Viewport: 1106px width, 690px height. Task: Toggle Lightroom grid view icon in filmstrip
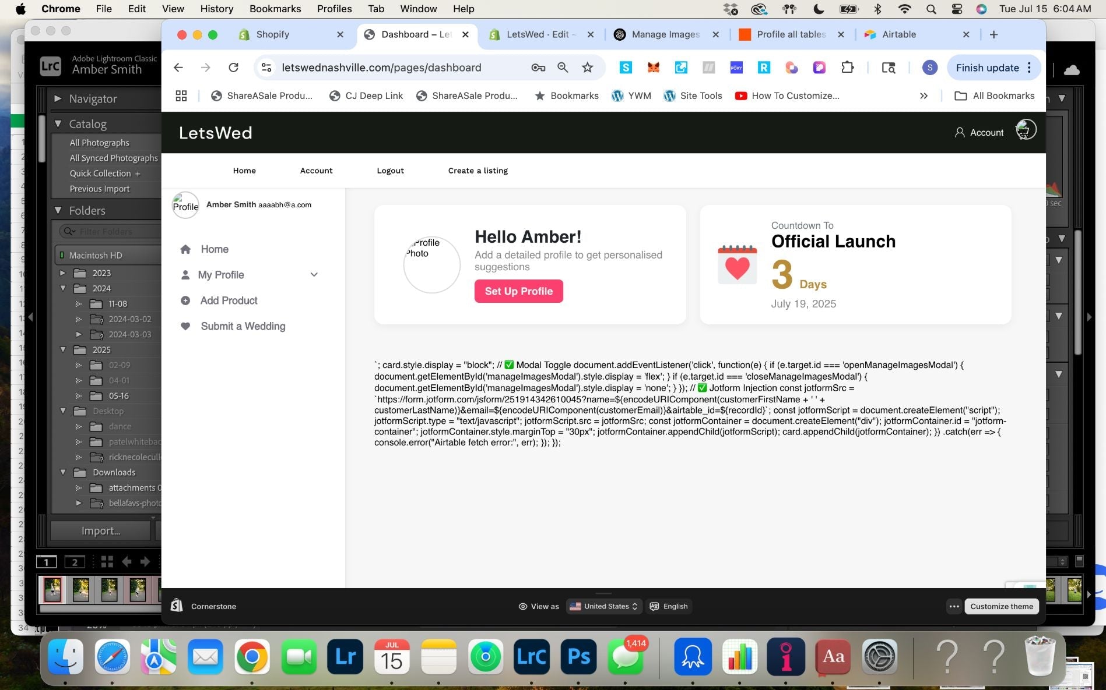(x=107, y=562)
